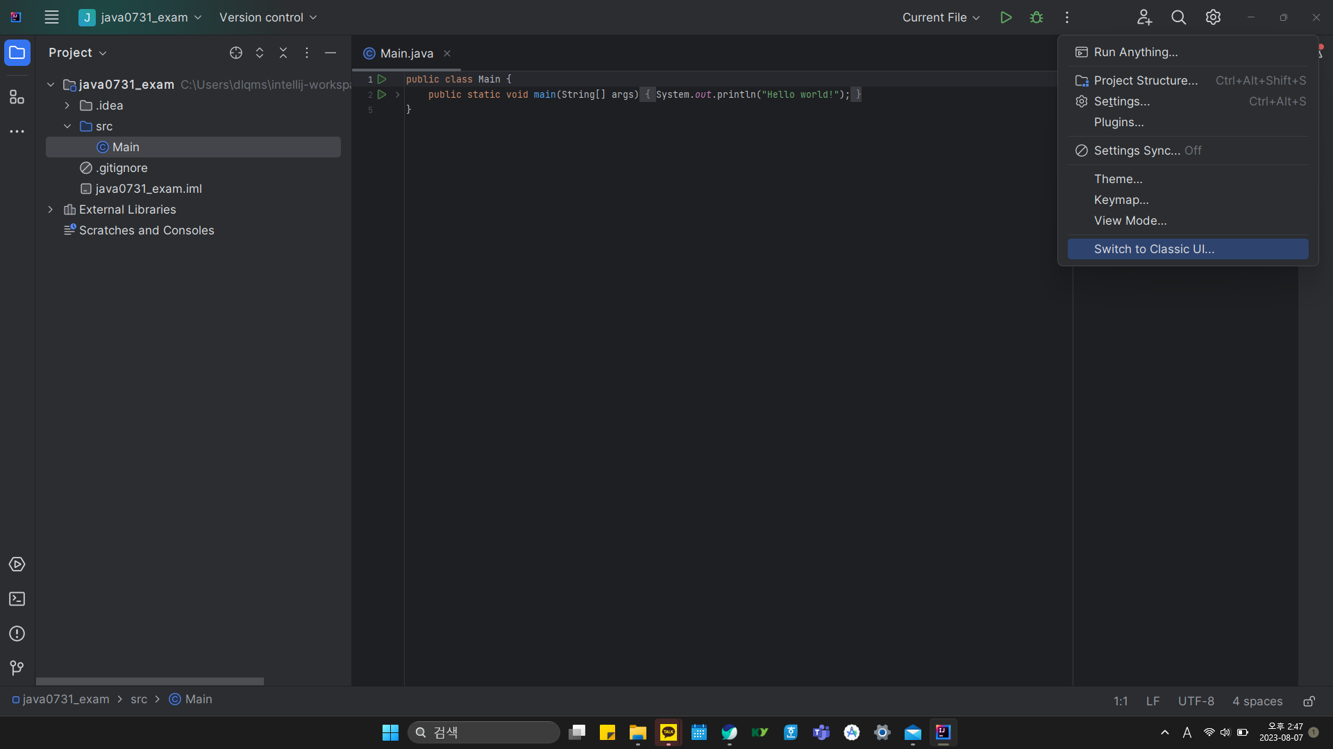
Task: Open Search Everywhere magnifier icon
Action: pos(1178,17)
